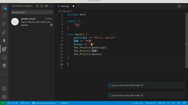Select the Extensions activity bar icon
The image size is (188, 105).
point(4,49)
